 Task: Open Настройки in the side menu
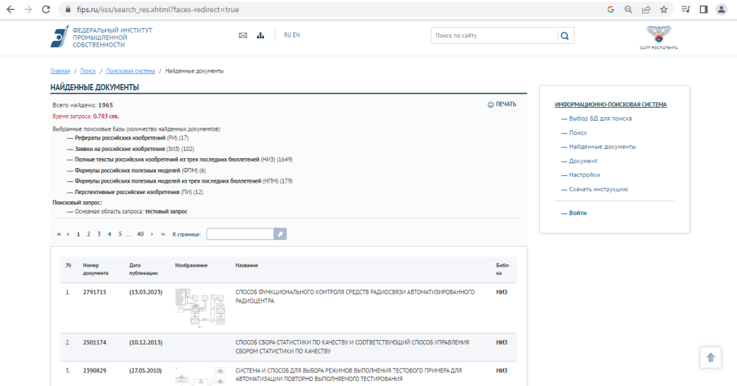(584, 175)
